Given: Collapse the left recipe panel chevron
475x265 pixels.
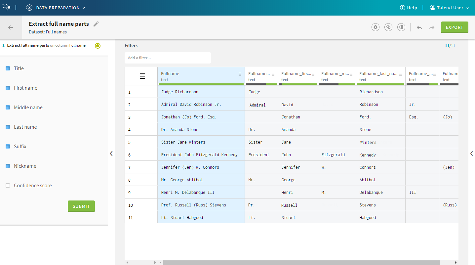Looking at the screenshot, I should click(x=111, y=154).
